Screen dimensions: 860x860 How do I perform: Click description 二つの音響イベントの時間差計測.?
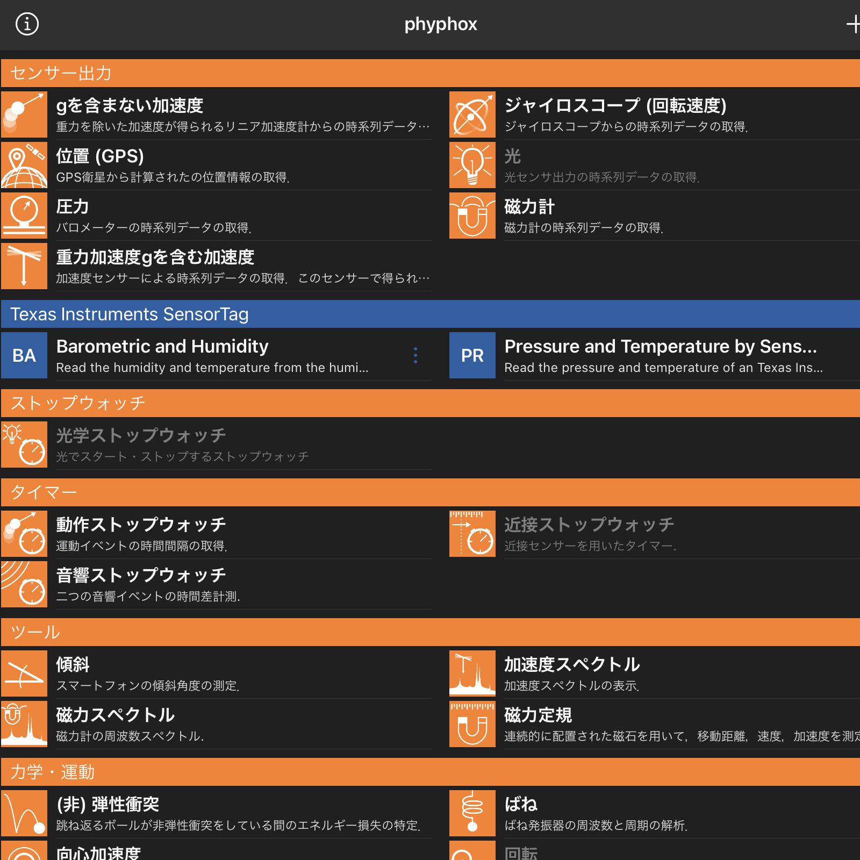(x=148, y=597)
